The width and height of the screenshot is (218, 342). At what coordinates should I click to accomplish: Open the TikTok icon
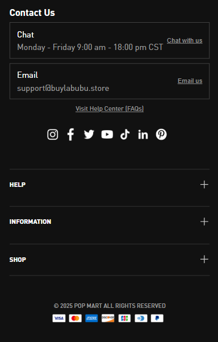point(125,134)
